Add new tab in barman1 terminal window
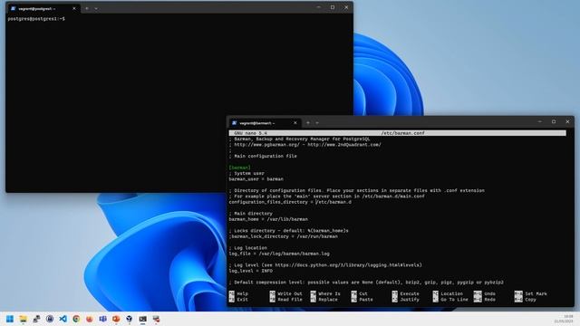 (308, 123)
